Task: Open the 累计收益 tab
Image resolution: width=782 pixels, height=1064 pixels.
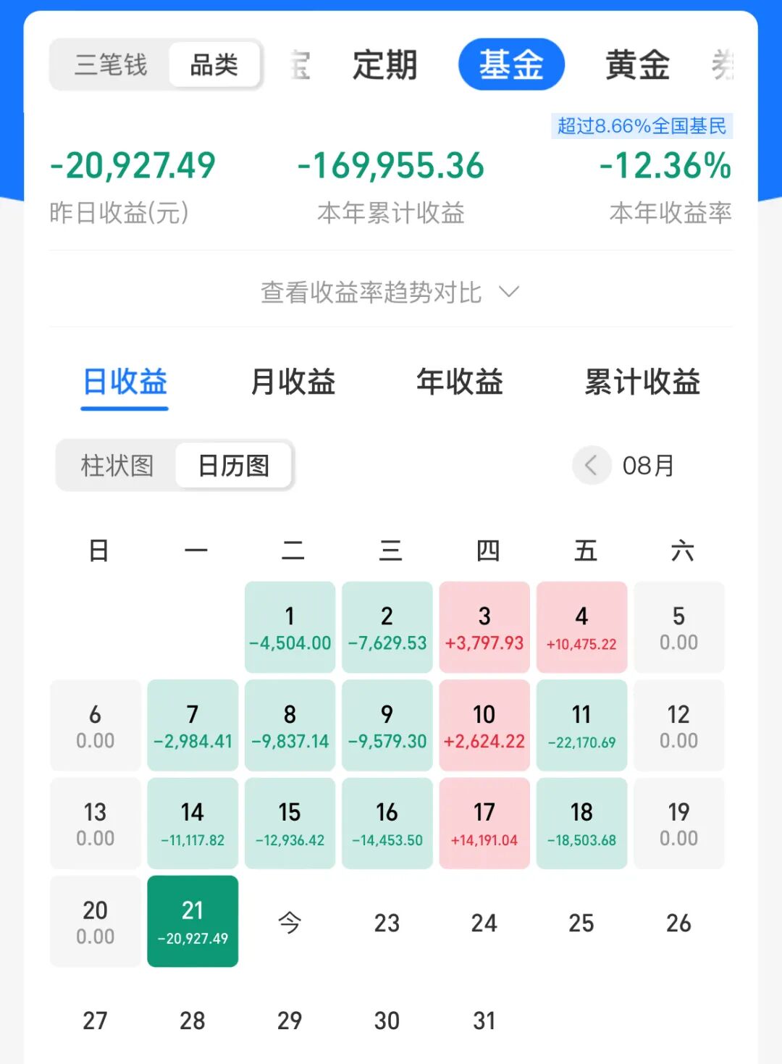Action: point(642,382)
